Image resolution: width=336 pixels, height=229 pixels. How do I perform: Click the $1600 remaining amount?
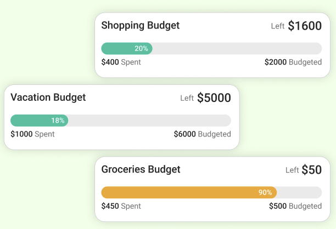tap(305, 26)
